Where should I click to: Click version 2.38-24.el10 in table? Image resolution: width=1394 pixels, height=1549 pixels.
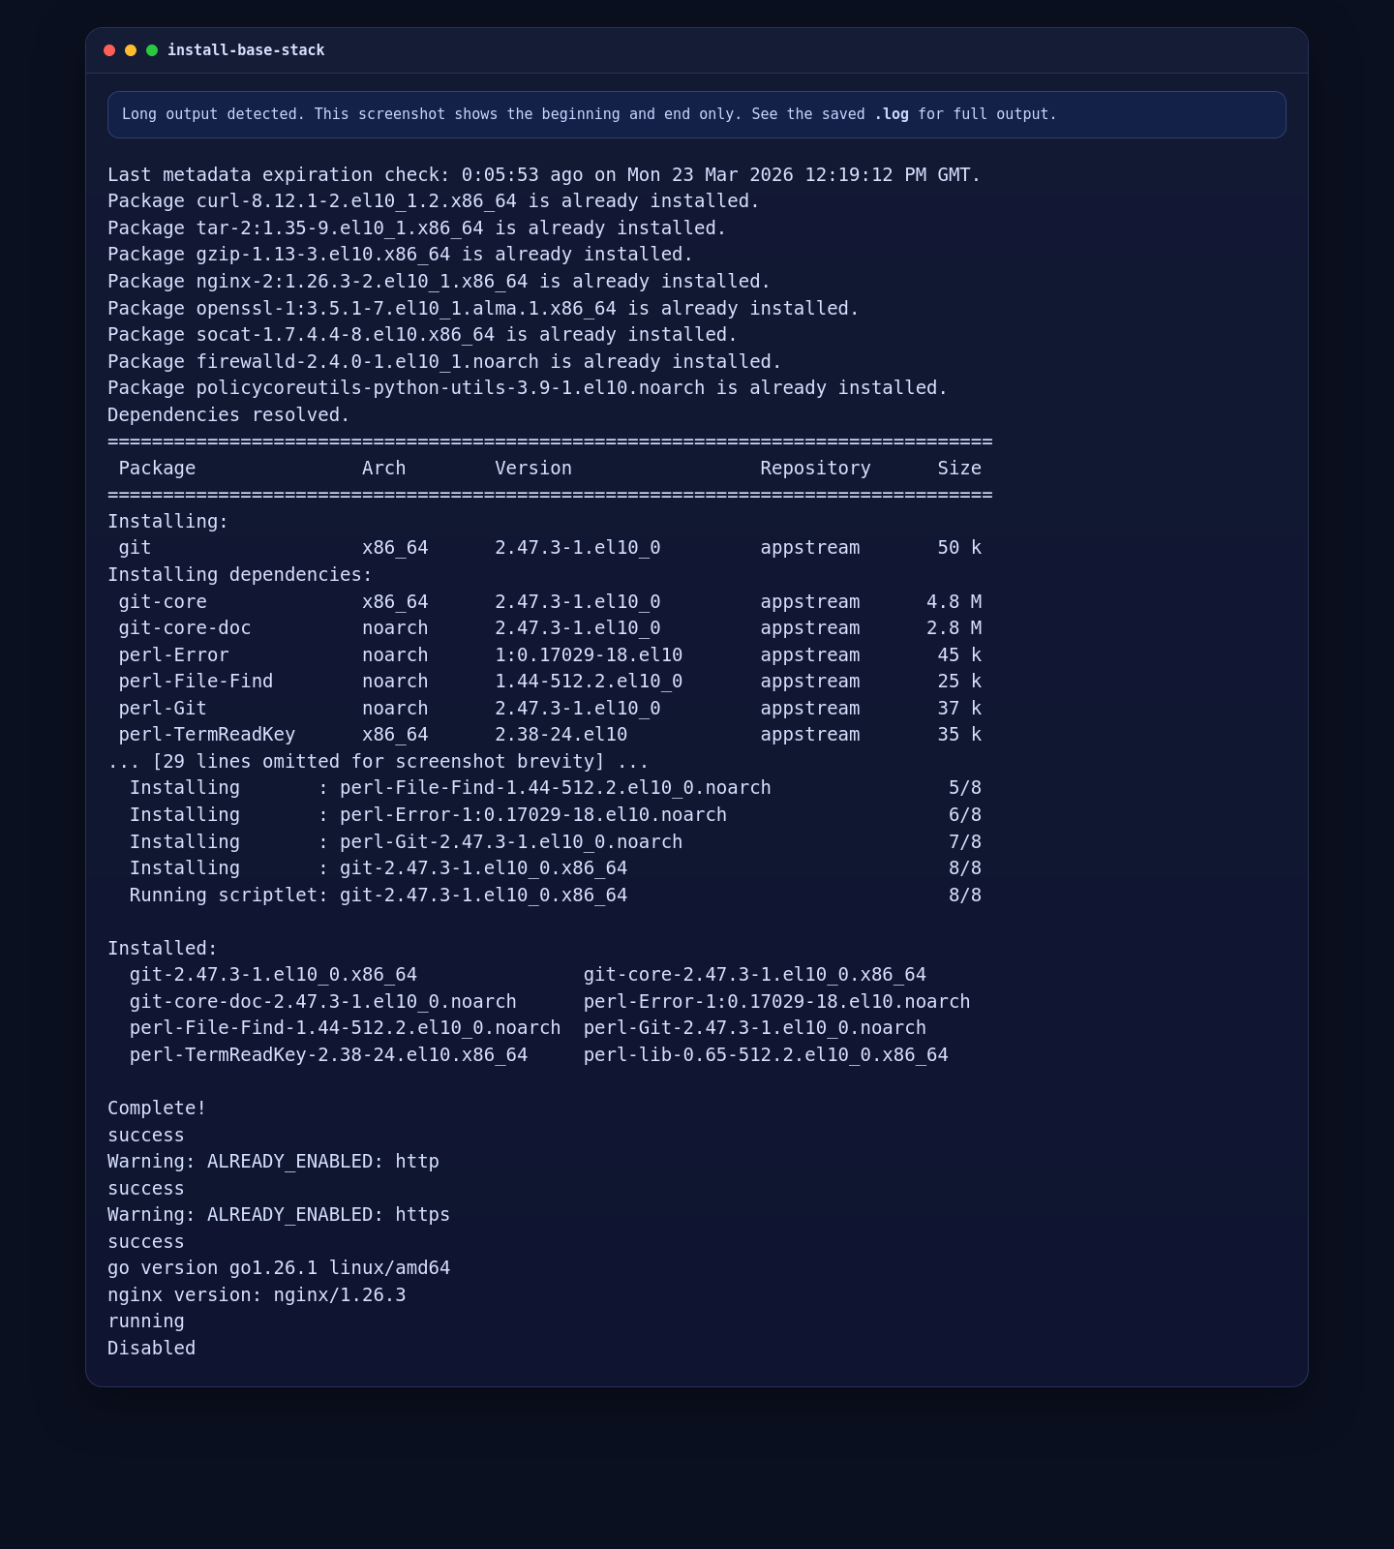pos(561,735)
